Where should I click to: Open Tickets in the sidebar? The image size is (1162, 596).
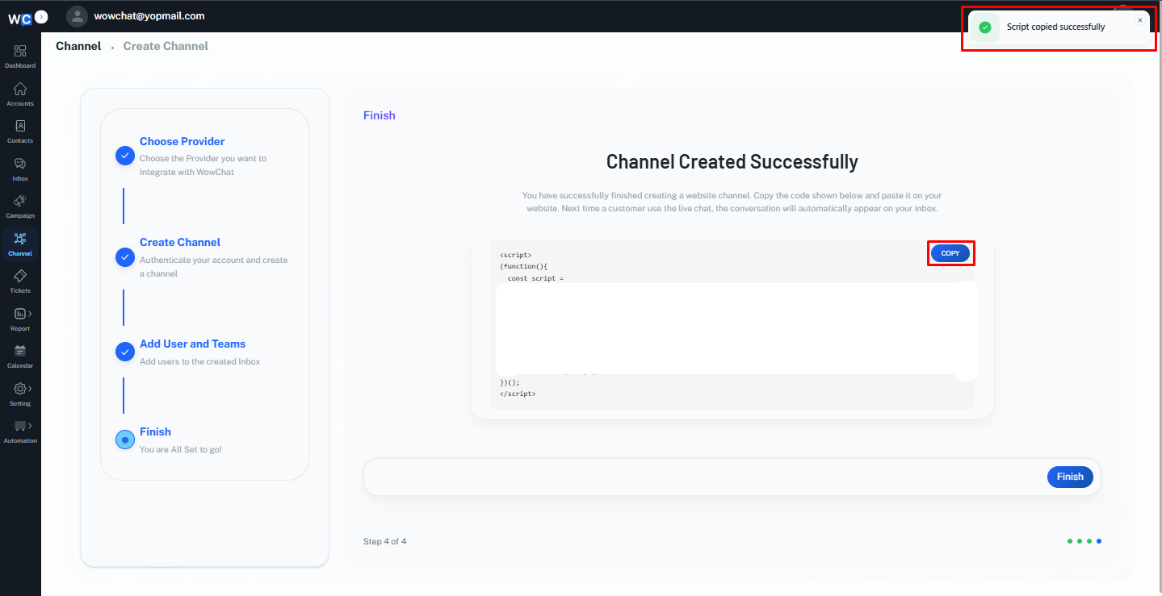click(20, 281)
